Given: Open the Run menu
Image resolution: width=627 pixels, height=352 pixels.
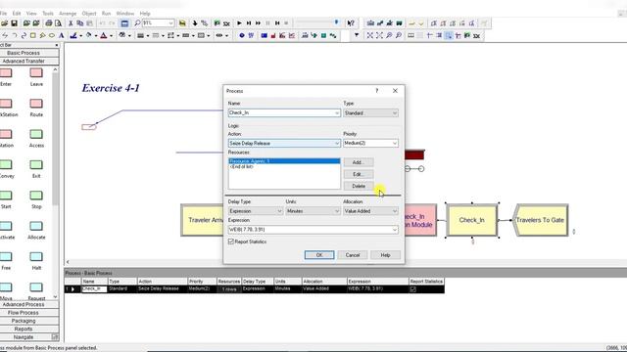Looking at the screenshot, I should point(106,13).
